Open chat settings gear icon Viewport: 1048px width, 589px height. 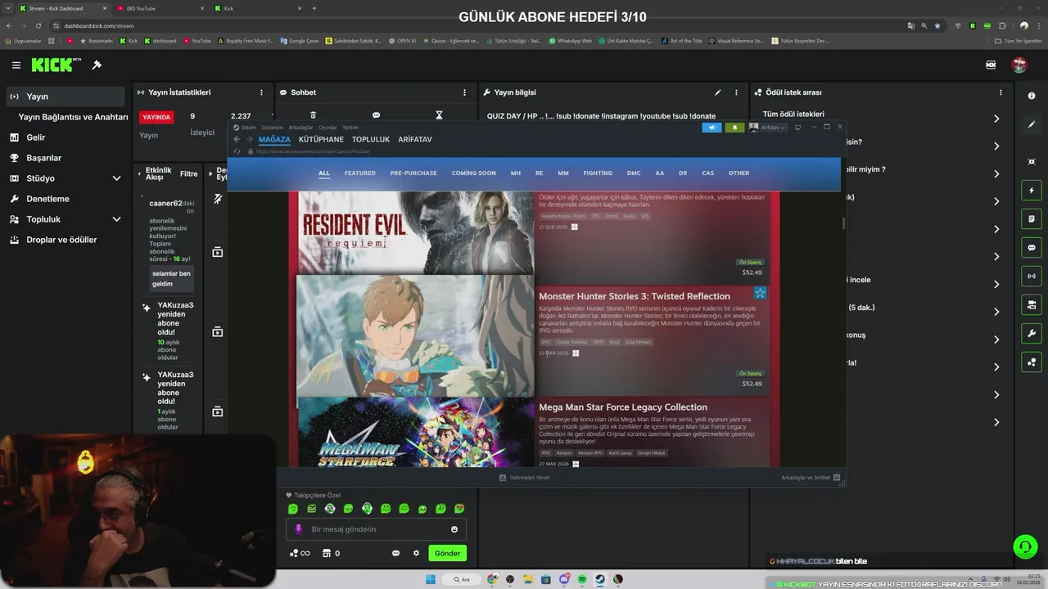(416, 553)
